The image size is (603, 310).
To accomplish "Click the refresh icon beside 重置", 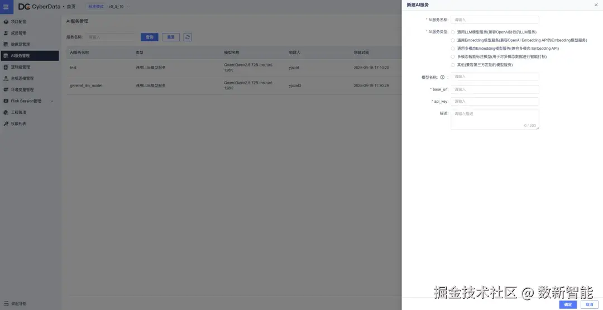I will (188, 37).
